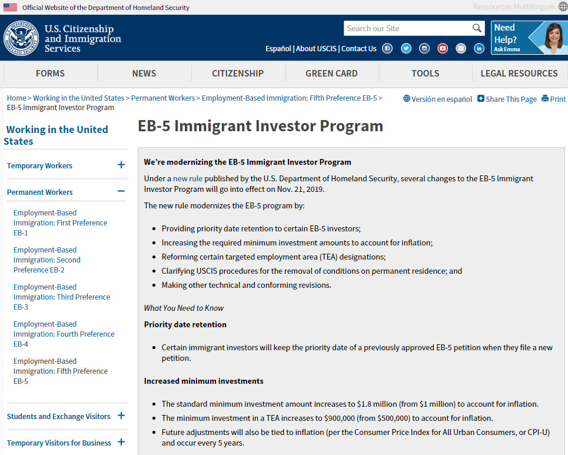Click the Ask Emma assistant picture
Image resolution: width=568 pixels, height=455 pixels.
click(553, 38)
